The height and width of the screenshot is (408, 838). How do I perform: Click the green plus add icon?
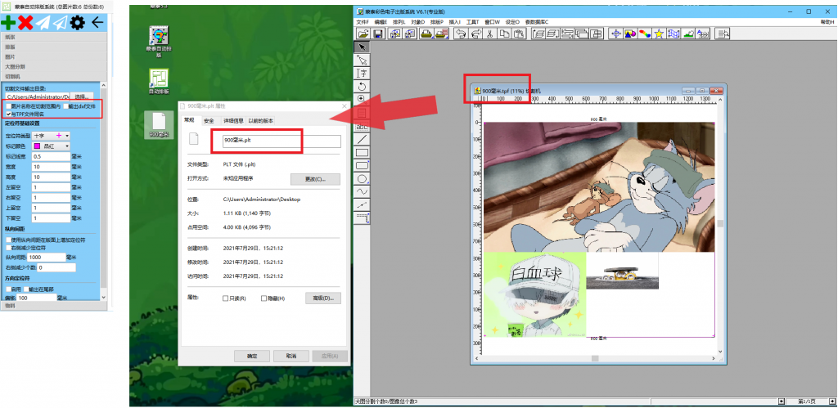click(x=7, y=22)
